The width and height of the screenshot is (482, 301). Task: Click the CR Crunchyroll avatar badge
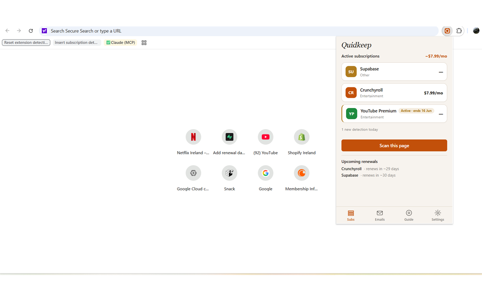pyautogui.click(x=351, y=93)
